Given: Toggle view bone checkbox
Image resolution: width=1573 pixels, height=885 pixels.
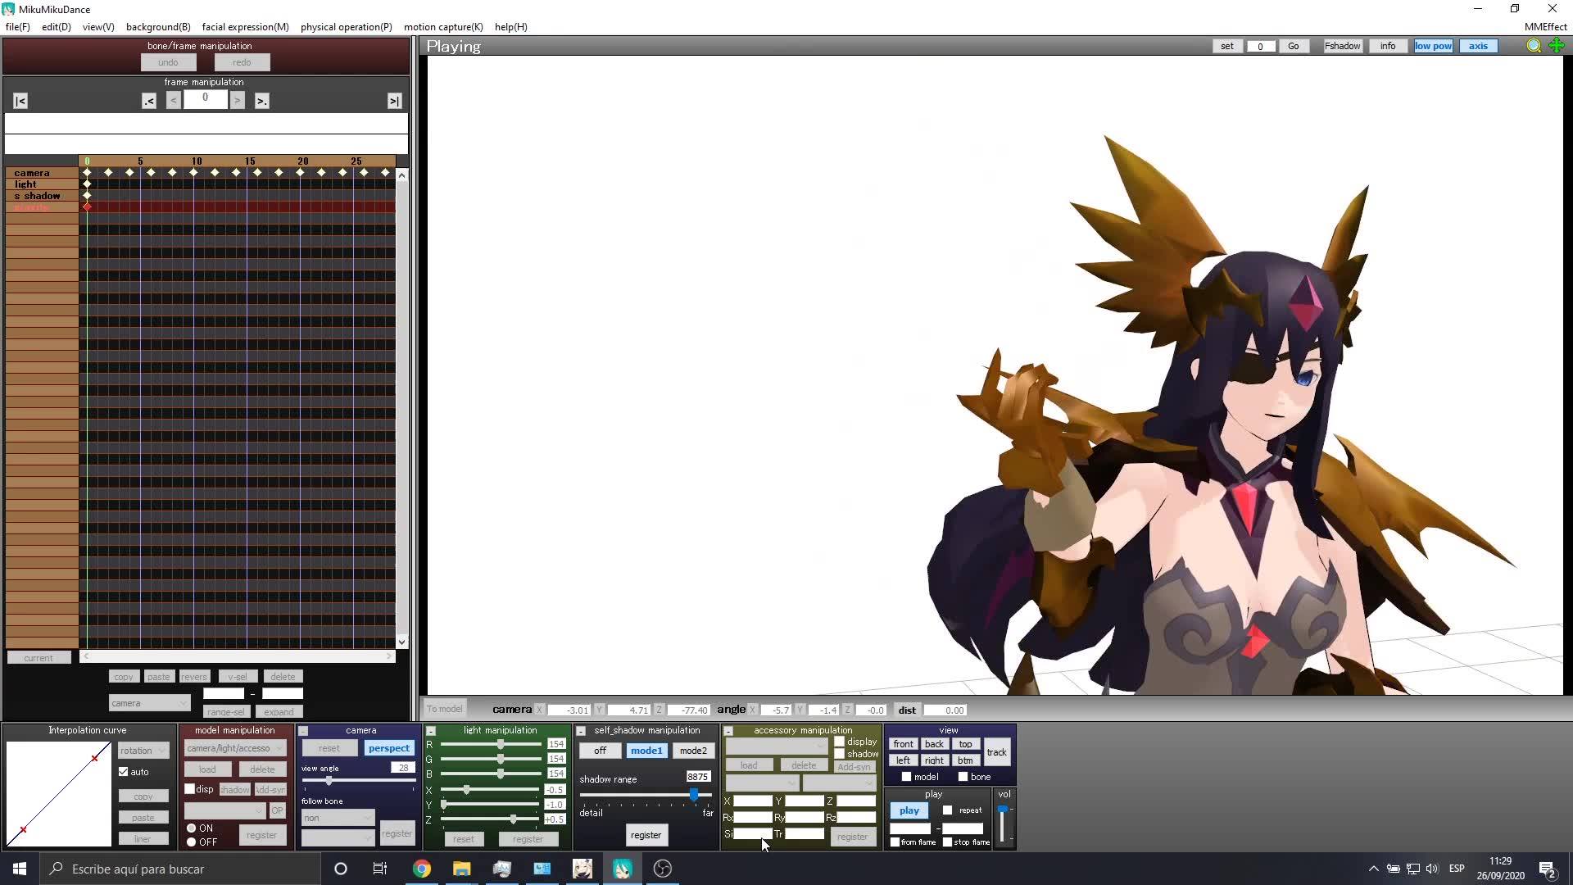Looking at the screenshot, I should (x=963, y=777).
